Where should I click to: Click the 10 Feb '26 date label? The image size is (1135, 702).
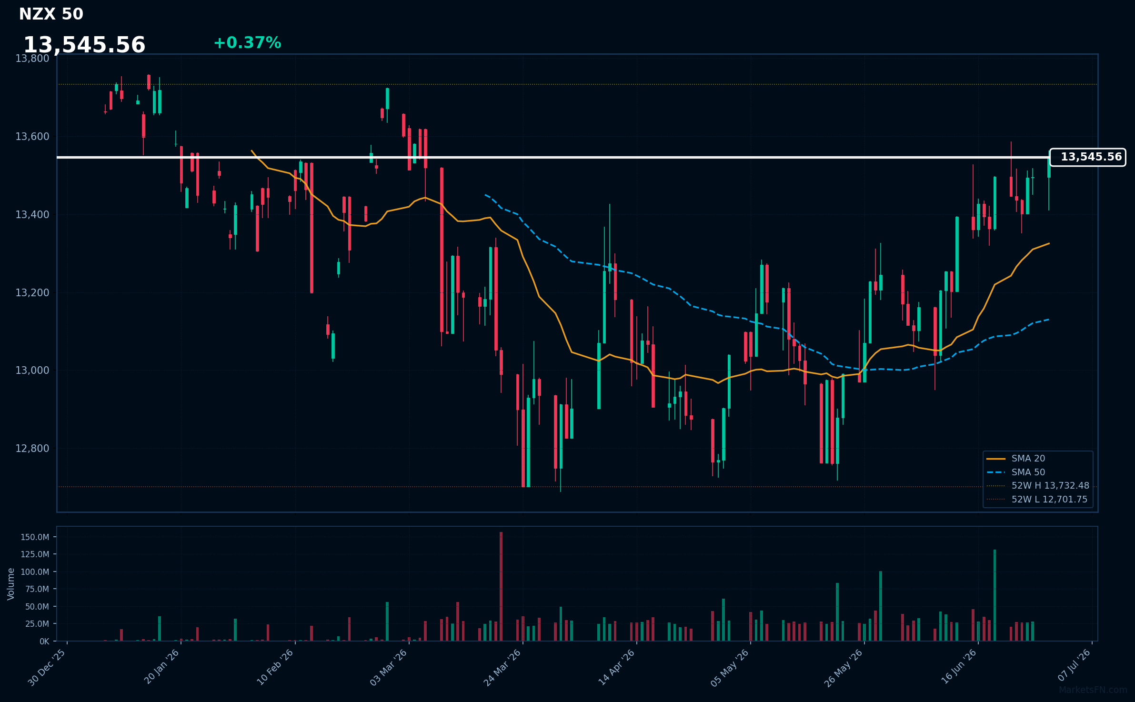(x=275, y=667)
